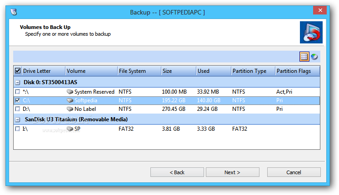Click the SP removable volume drive icon
The width and height of the screenshot is (339, 195).
pos(70,129)
